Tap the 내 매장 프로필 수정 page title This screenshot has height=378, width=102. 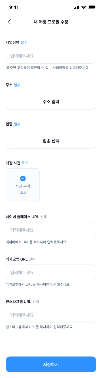tap(51, 22)
